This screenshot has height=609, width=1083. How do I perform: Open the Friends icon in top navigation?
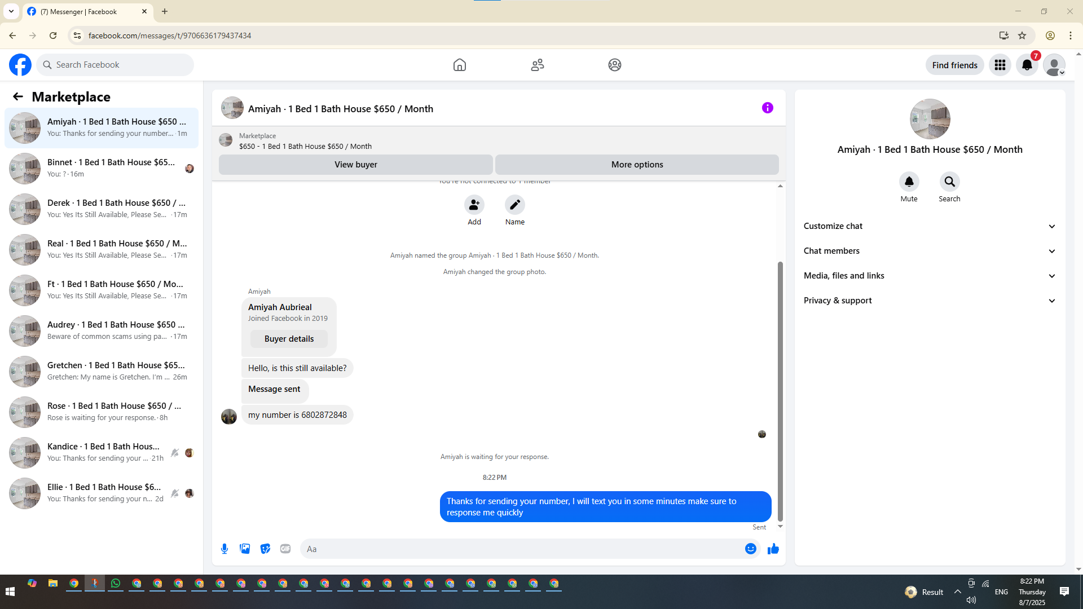(x=538, y=65)
